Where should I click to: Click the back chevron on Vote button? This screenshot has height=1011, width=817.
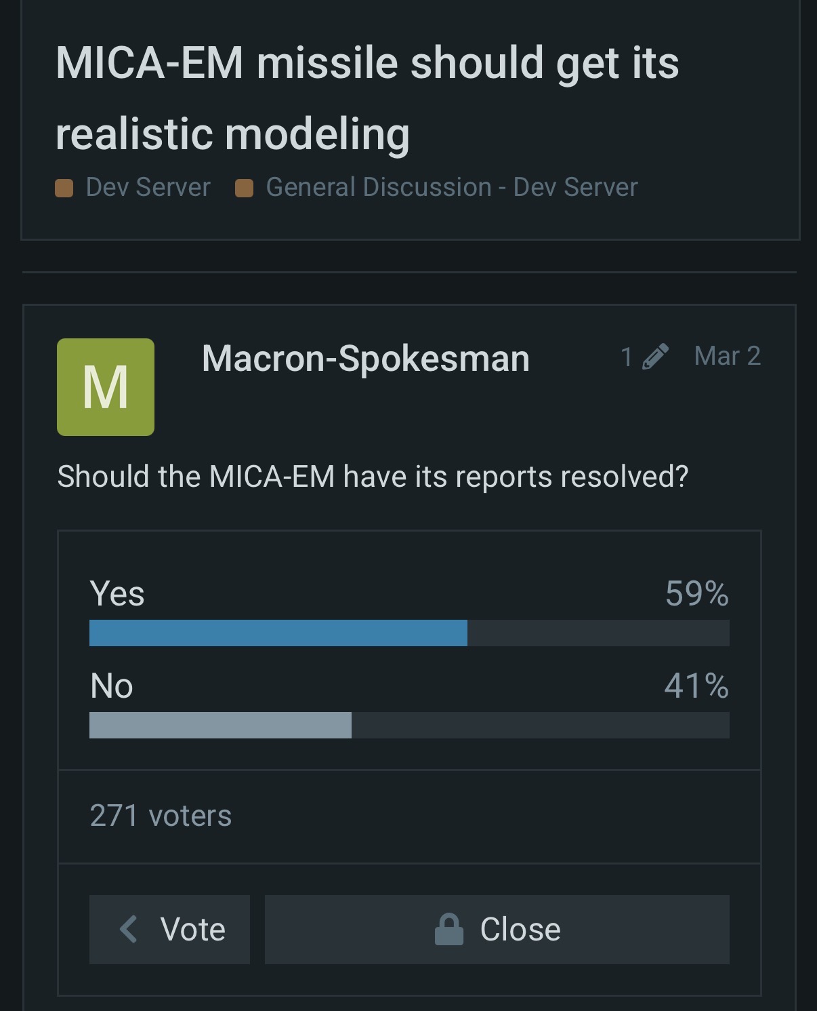point(129,929)
